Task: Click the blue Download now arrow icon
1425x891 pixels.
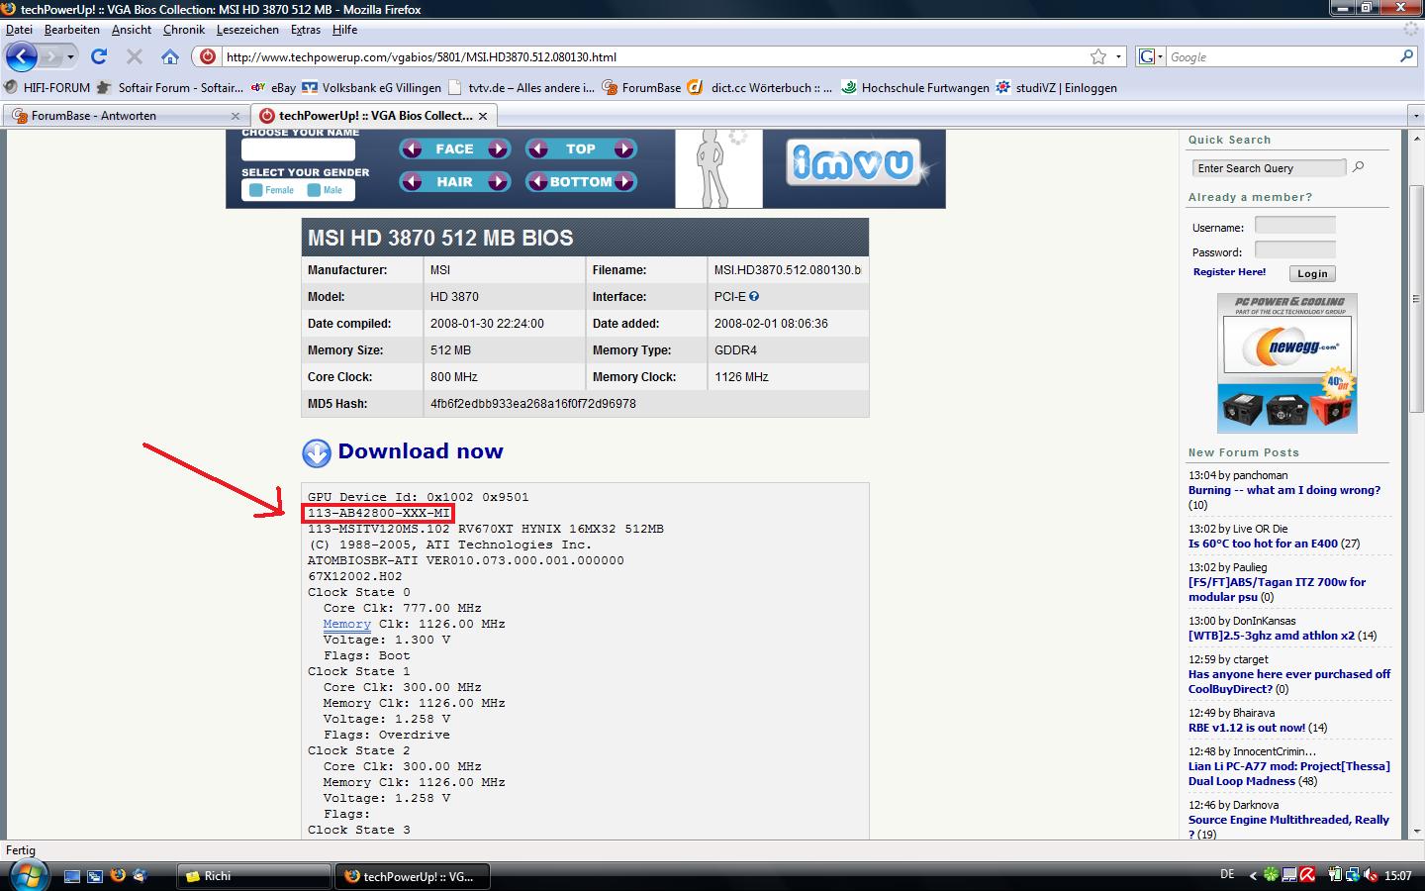Action: pos(317,453)
